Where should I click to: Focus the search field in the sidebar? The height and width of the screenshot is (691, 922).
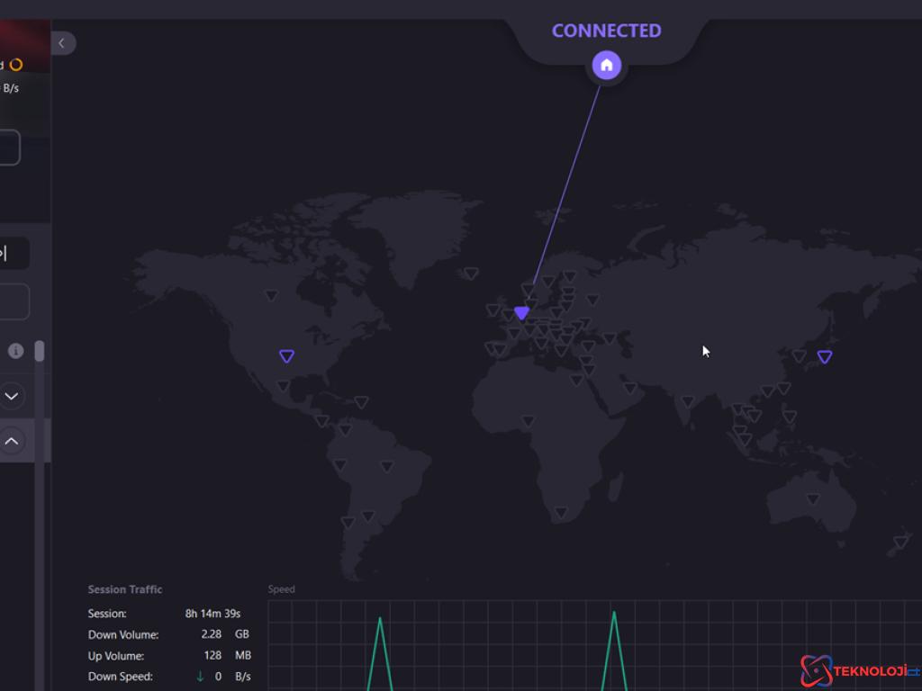(13, 254)
